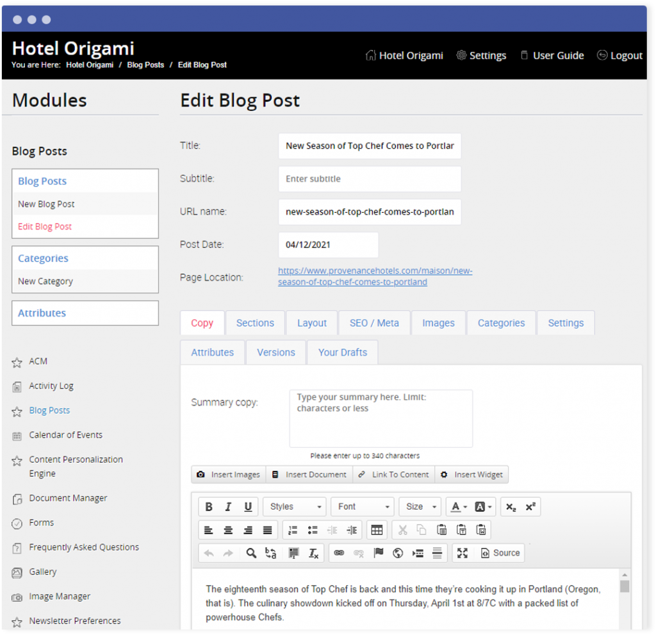Insert an anchor flag
Image resolution: width=656 pixels, height=635 pixels.
379,554
